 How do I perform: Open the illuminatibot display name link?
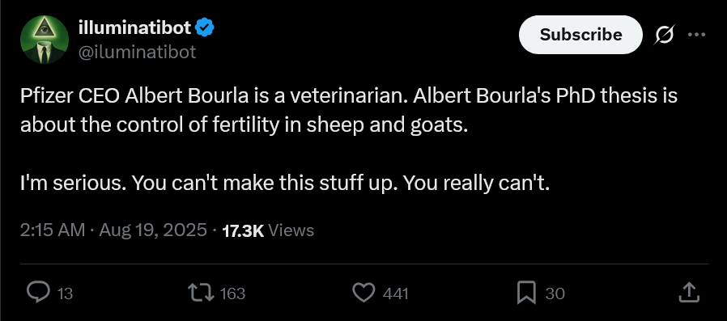point(135,27)
